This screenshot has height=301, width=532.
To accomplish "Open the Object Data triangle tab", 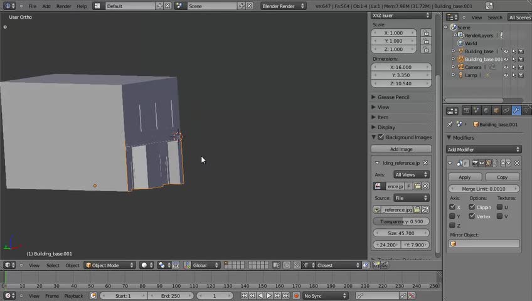I will tap(526, 110).
